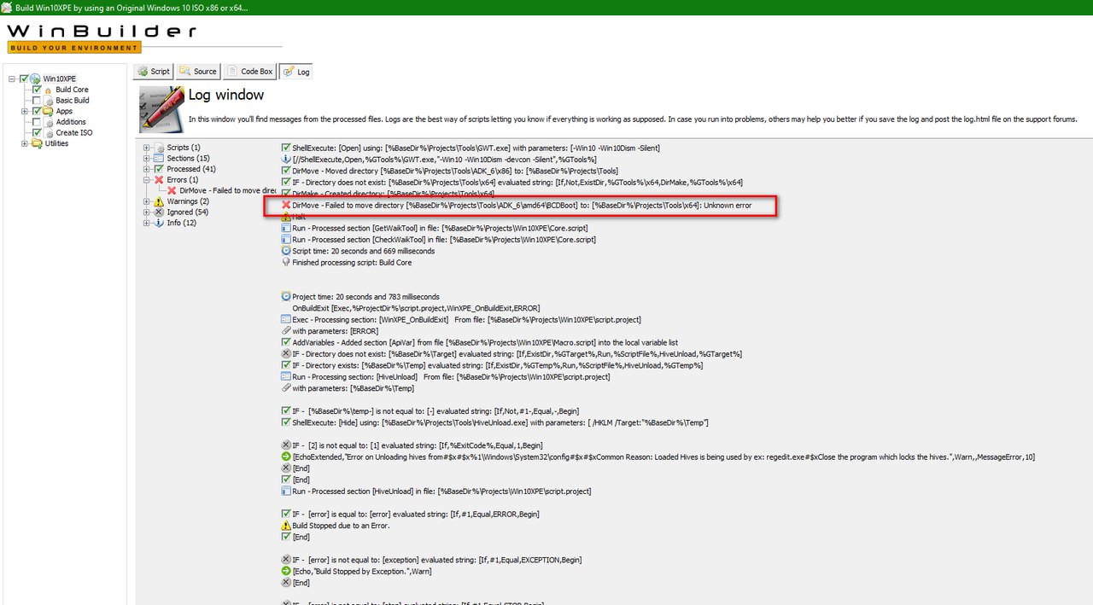This screenshot has width=1093, height=605.
Task: Click the log line 'Script time: 20 seconds and 669 milliseconds'
Action: [x=364, y=251]
